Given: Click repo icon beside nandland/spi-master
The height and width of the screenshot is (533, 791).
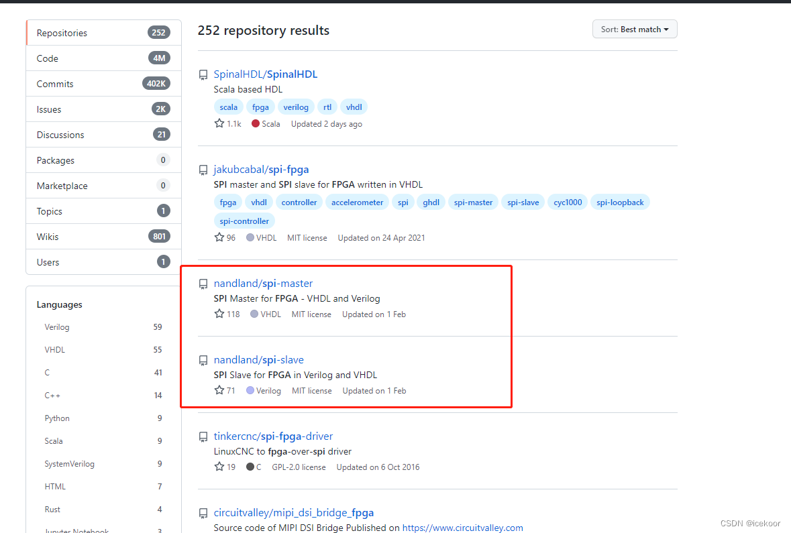Looking at the screenshot, I should coord(203,284).
